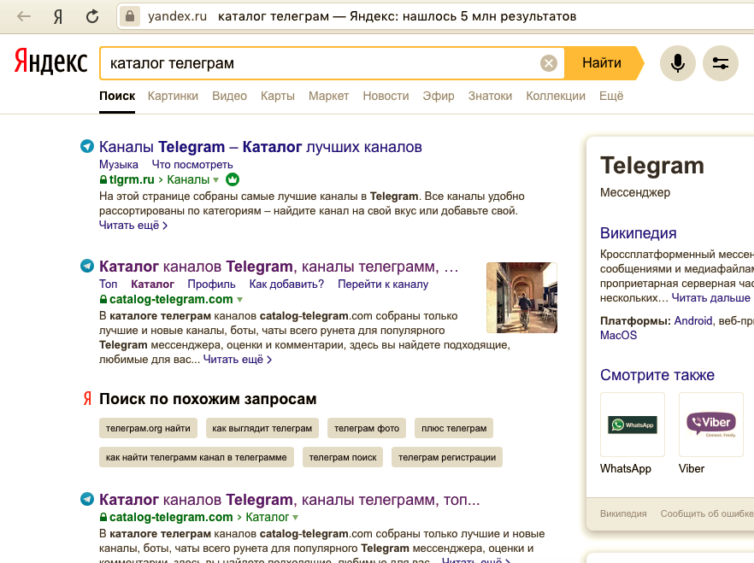The image size is (754, 563).
Task: Open the Android platform link
Action: coord(693,321)
